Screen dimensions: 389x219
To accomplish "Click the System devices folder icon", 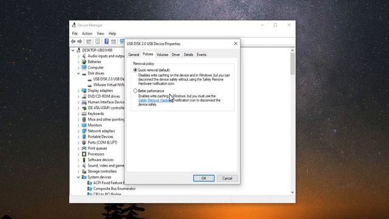I will [x=84, y=177].
